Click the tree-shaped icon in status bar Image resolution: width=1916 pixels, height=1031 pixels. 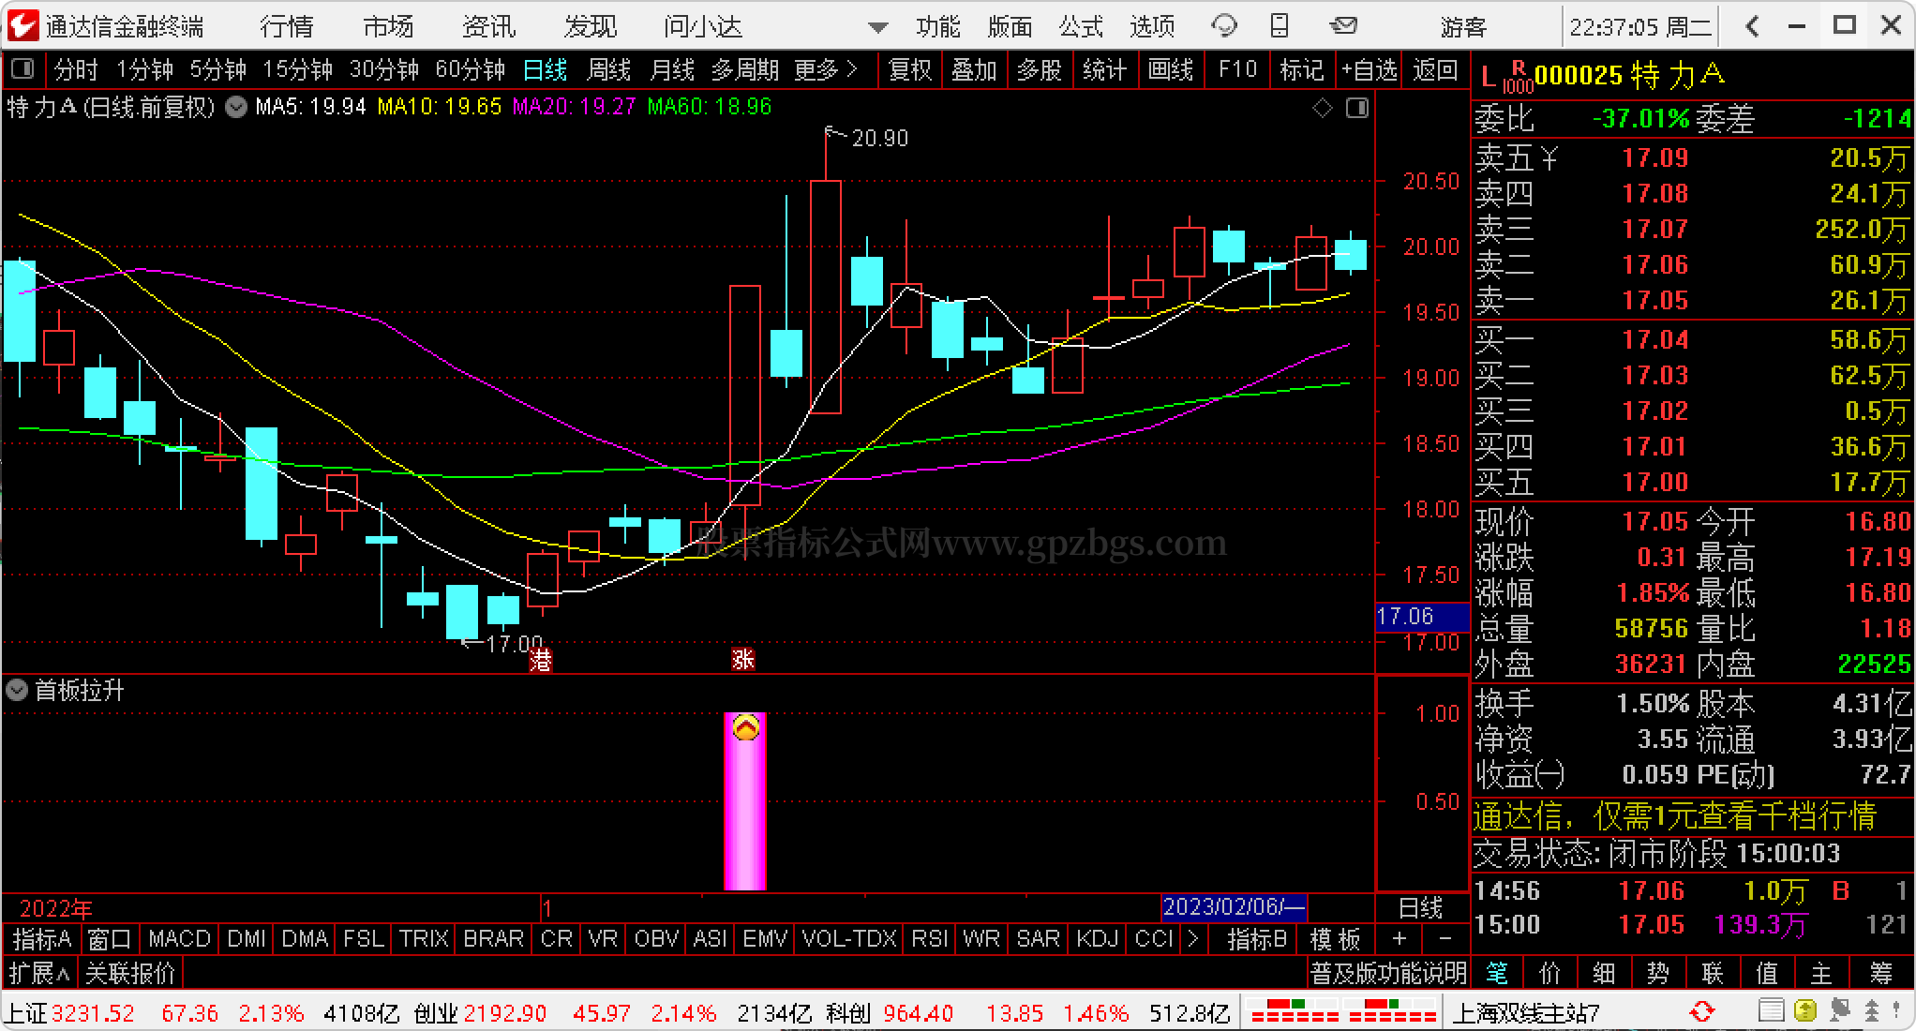point(1871,1011)
